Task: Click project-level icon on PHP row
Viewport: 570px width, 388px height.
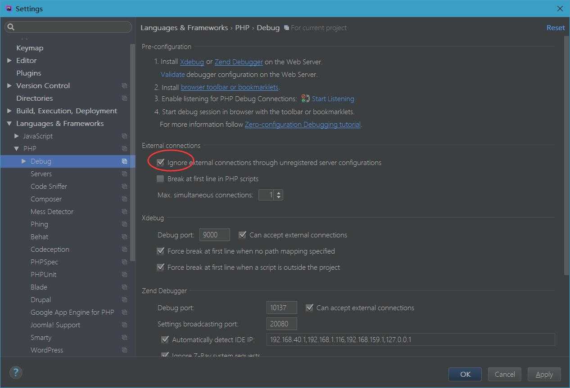Action: [124, 148]
